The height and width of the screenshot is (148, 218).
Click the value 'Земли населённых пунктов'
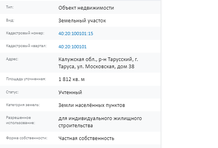click(x=91, y=105)
